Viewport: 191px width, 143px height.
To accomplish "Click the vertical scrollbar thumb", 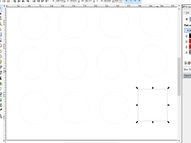I will coord(179,77).
